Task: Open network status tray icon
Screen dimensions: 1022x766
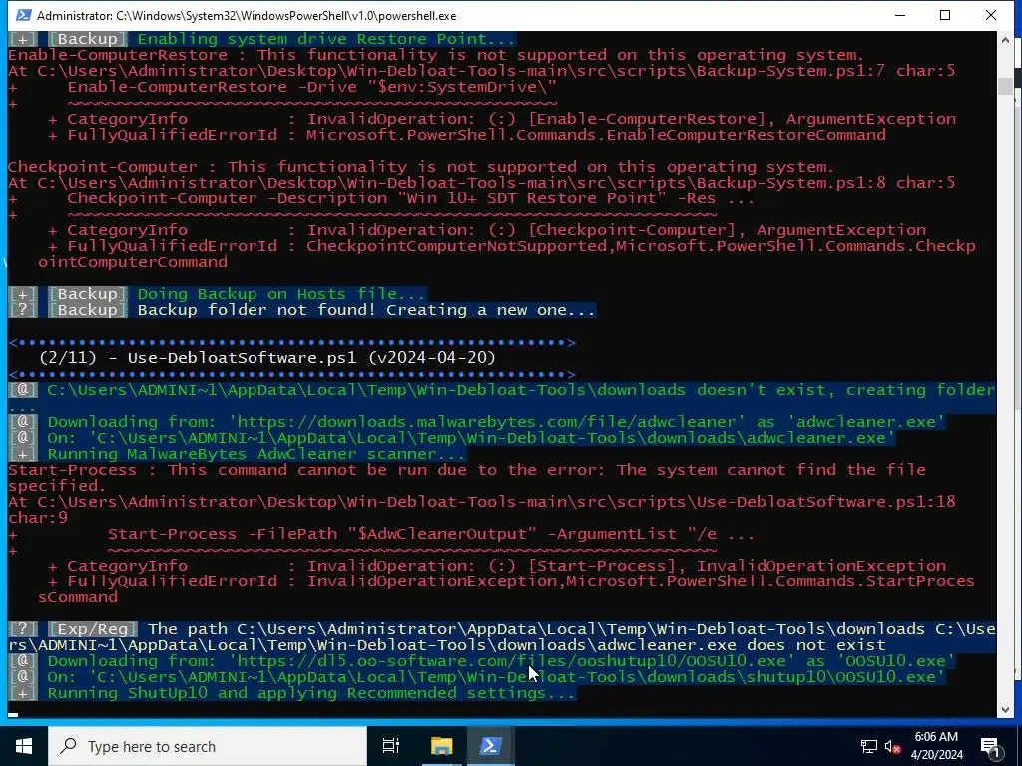Action: 869,746
